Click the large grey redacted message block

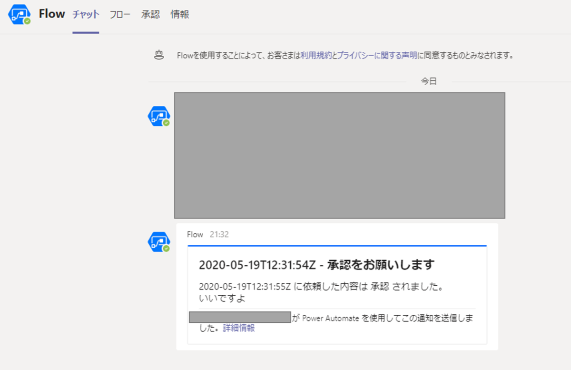click(340, 155)
